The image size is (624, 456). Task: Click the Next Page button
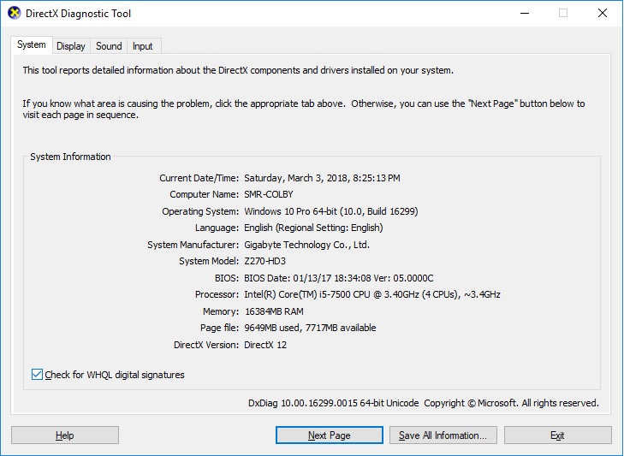click(x=329, y=435)
